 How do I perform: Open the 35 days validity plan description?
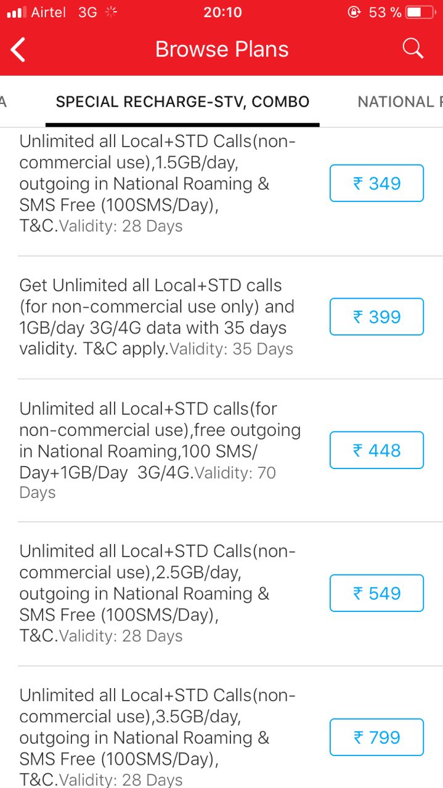click(158, 317)
